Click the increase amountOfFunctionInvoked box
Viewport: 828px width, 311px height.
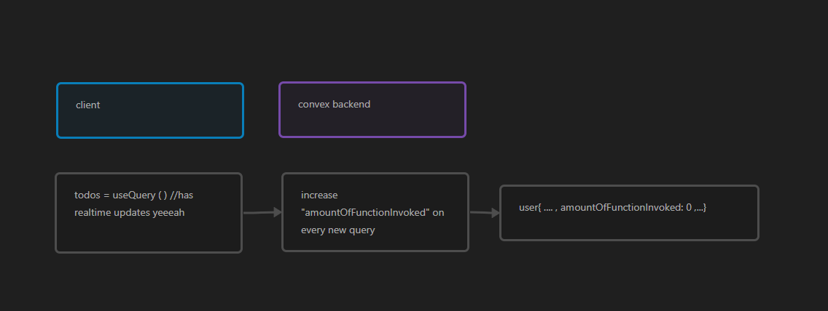[x=375, y=212]
